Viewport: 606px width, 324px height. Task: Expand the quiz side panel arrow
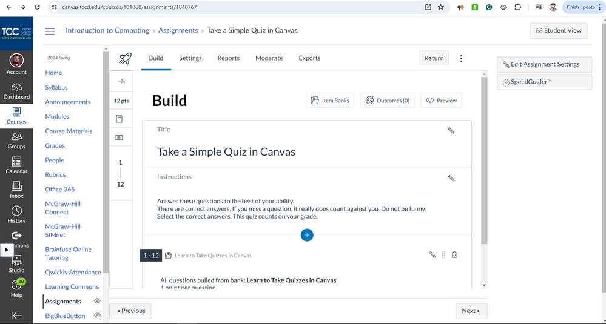pyautogui.click(x=121, y=81)
